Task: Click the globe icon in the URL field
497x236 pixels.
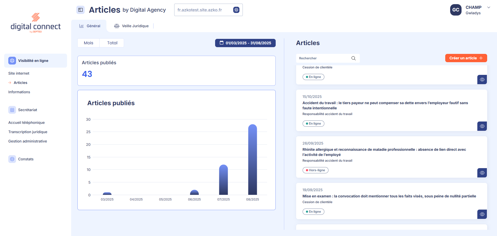Action: [236, 10]
